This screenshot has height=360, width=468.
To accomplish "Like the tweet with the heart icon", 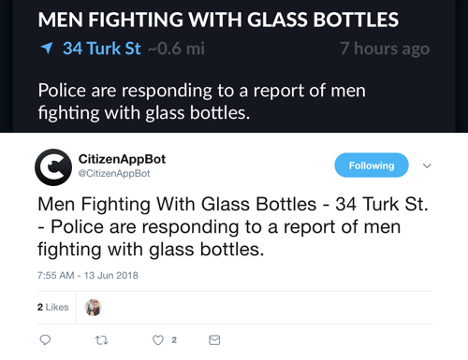I will click(158, 340).
